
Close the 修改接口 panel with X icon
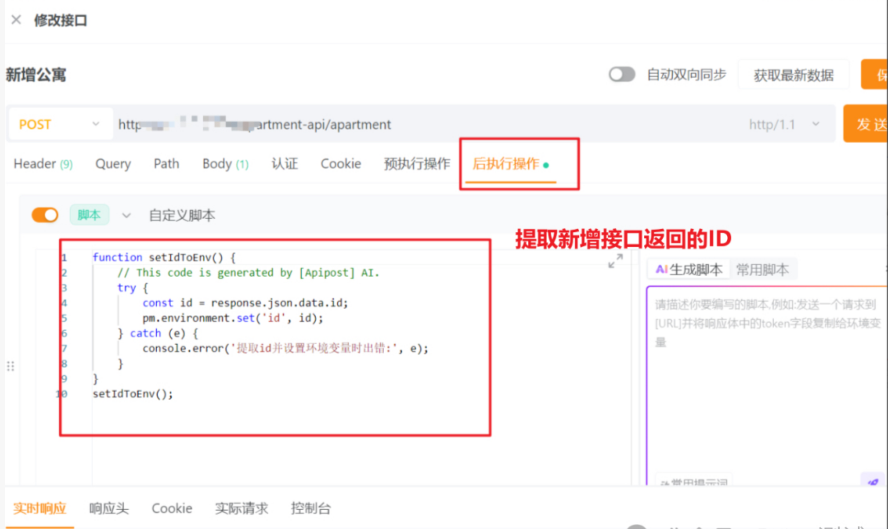pos(16,20)
